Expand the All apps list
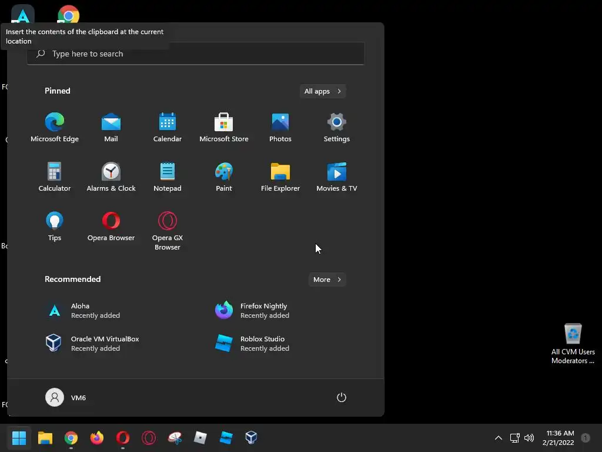 323,91
